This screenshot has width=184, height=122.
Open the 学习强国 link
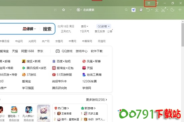point(28,88)
